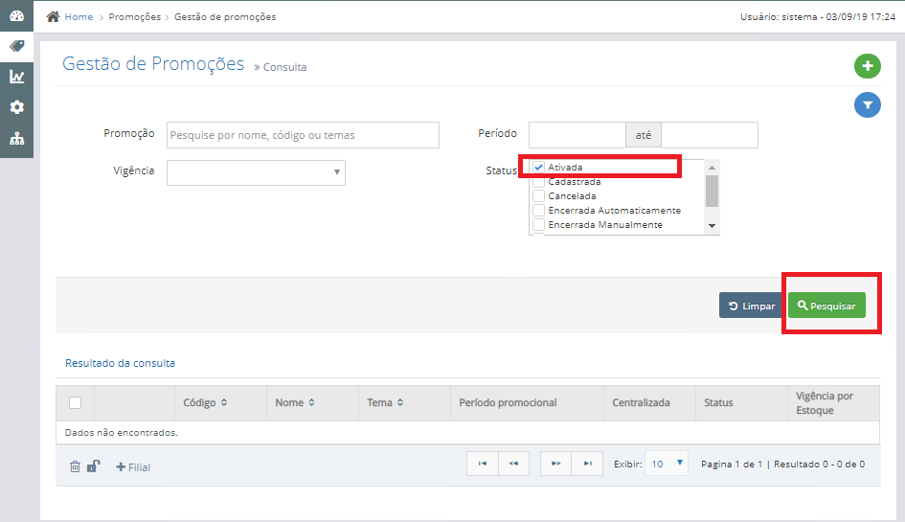The image size is (905, 522).
Task: Click Resultado da consulta heading
Action: pos(120,363)
